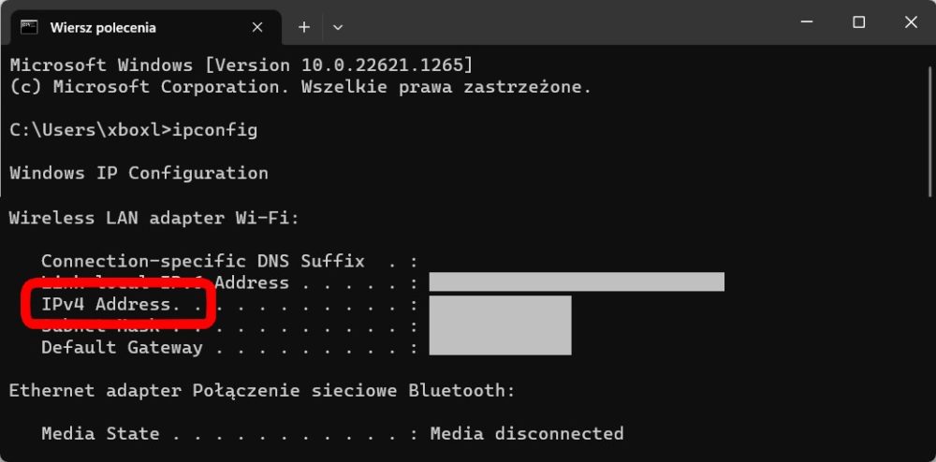Click the Command Prompt icon in the tab
This screenshot has height=462, width=936.
pos(29,27)
